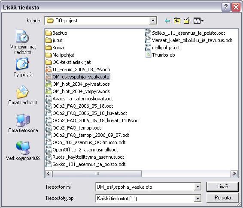Go back using the blue arrow icon
The width and height of the screenshot is (243, 208).
(167, 21)
